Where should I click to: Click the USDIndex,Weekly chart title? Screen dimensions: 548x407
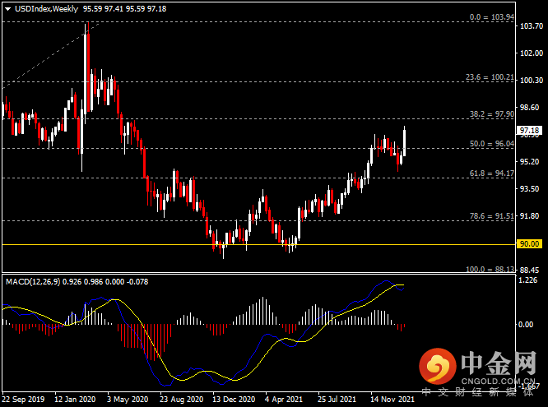pos(46,9)
